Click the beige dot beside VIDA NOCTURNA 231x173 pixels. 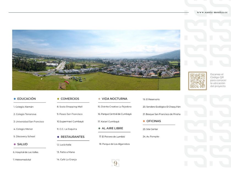[99, 99]
